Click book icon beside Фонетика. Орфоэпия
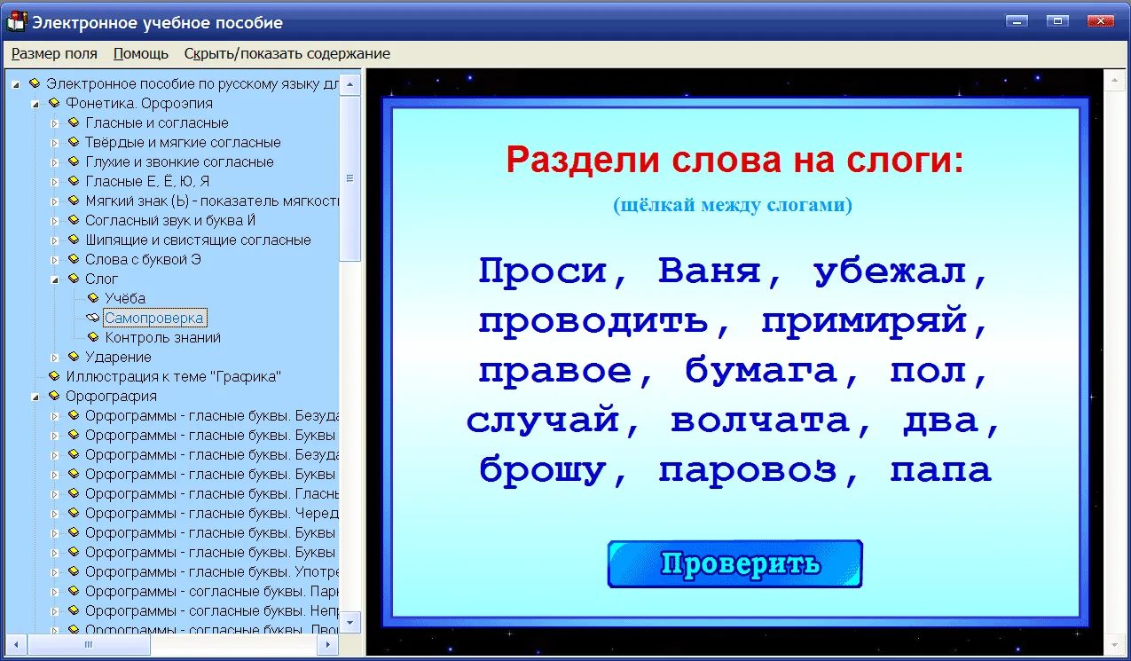This screenshot has height=661, width=1131. pyautogui.click(x=54, y=103)
